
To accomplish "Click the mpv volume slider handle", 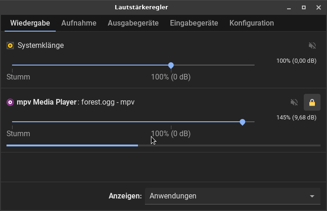I will (242, 122).
